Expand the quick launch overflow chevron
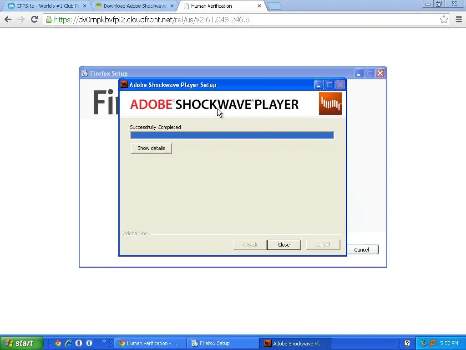The width and height of the screenshot is (466, 350). click(104, 341)
